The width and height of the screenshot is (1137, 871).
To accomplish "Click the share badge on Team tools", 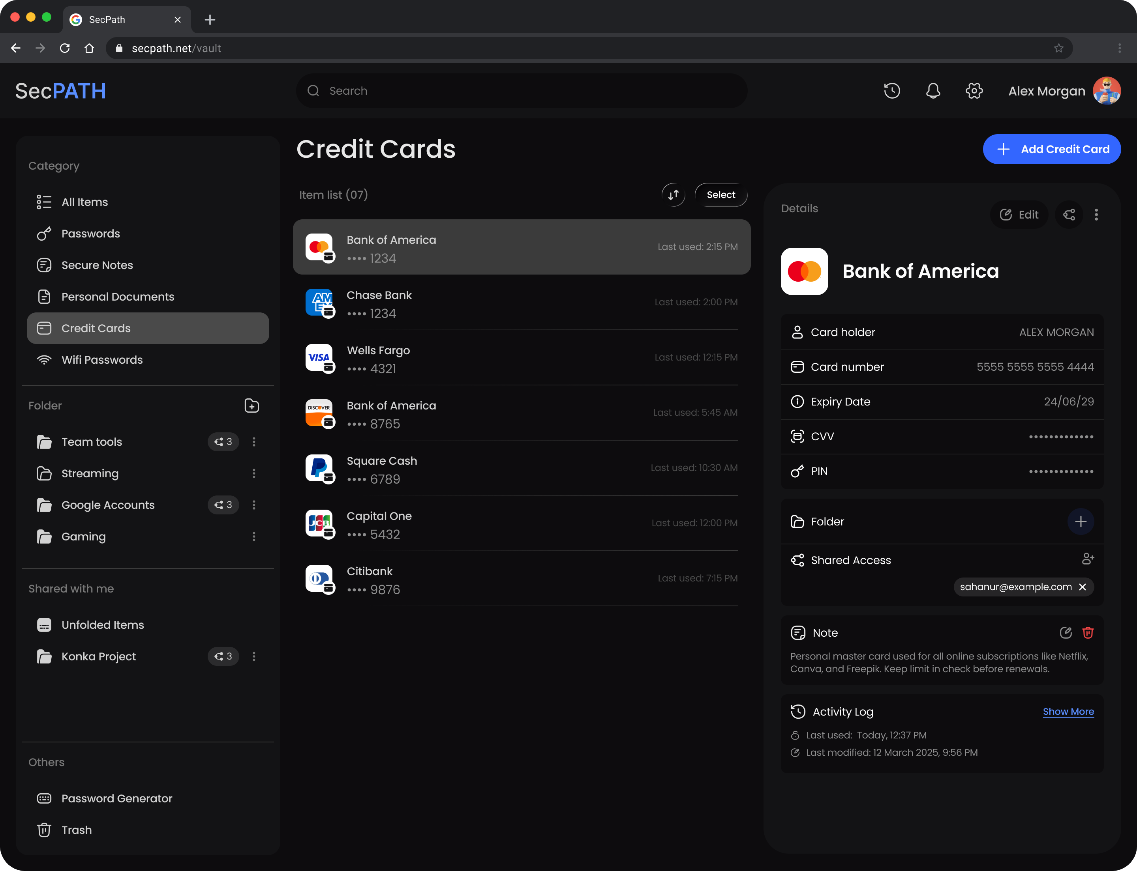I will (x=223, y=442).
